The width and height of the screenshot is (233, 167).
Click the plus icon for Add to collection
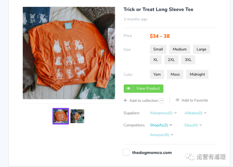click(x=125, y=100)
